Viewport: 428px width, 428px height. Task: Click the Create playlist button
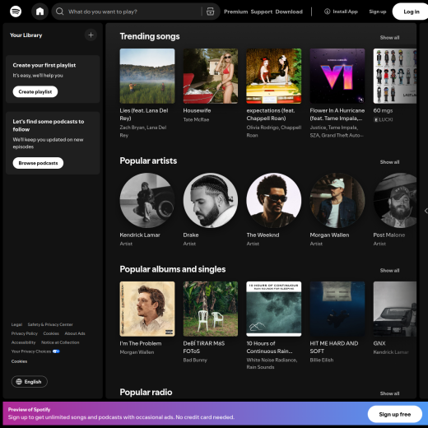35,91
